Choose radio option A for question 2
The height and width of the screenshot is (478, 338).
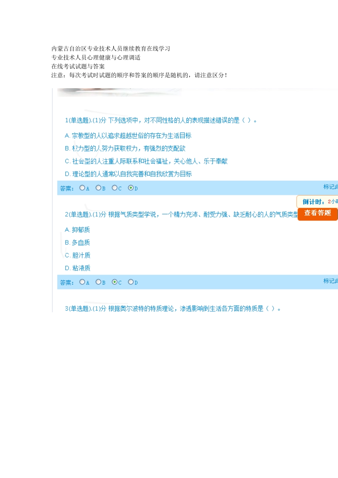(82, 282)
